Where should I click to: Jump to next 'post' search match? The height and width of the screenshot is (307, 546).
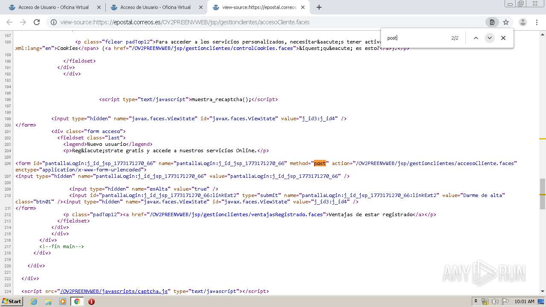(x=490, y=38)
